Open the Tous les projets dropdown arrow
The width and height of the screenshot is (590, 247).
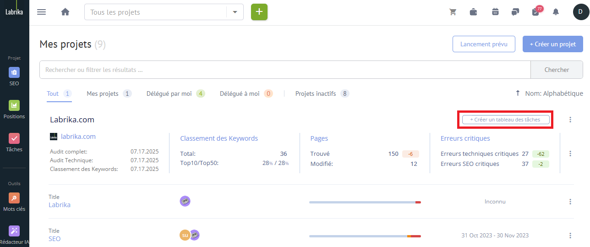(235, 12)
